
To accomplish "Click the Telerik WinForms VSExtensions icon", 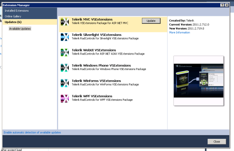I will [x=65, y=83].
